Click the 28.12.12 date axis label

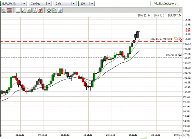tap(156, 135)
